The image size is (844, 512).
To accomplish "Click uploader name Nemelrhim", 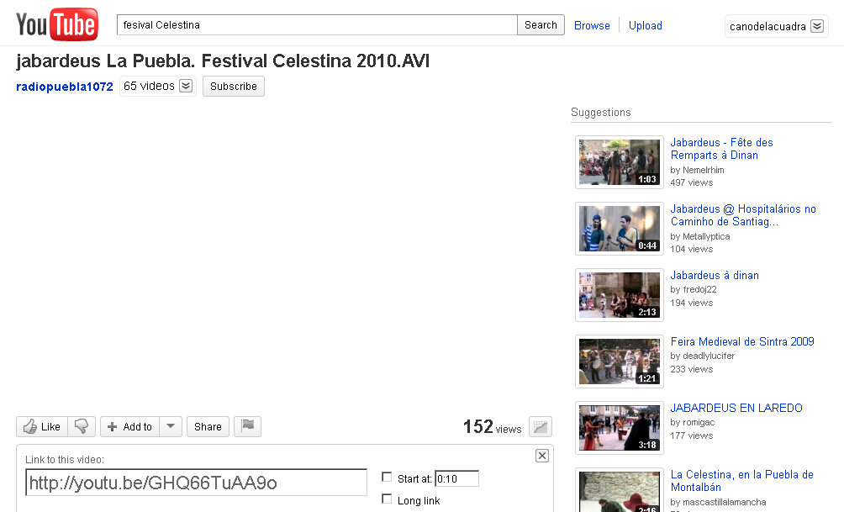I will point(703,170).
